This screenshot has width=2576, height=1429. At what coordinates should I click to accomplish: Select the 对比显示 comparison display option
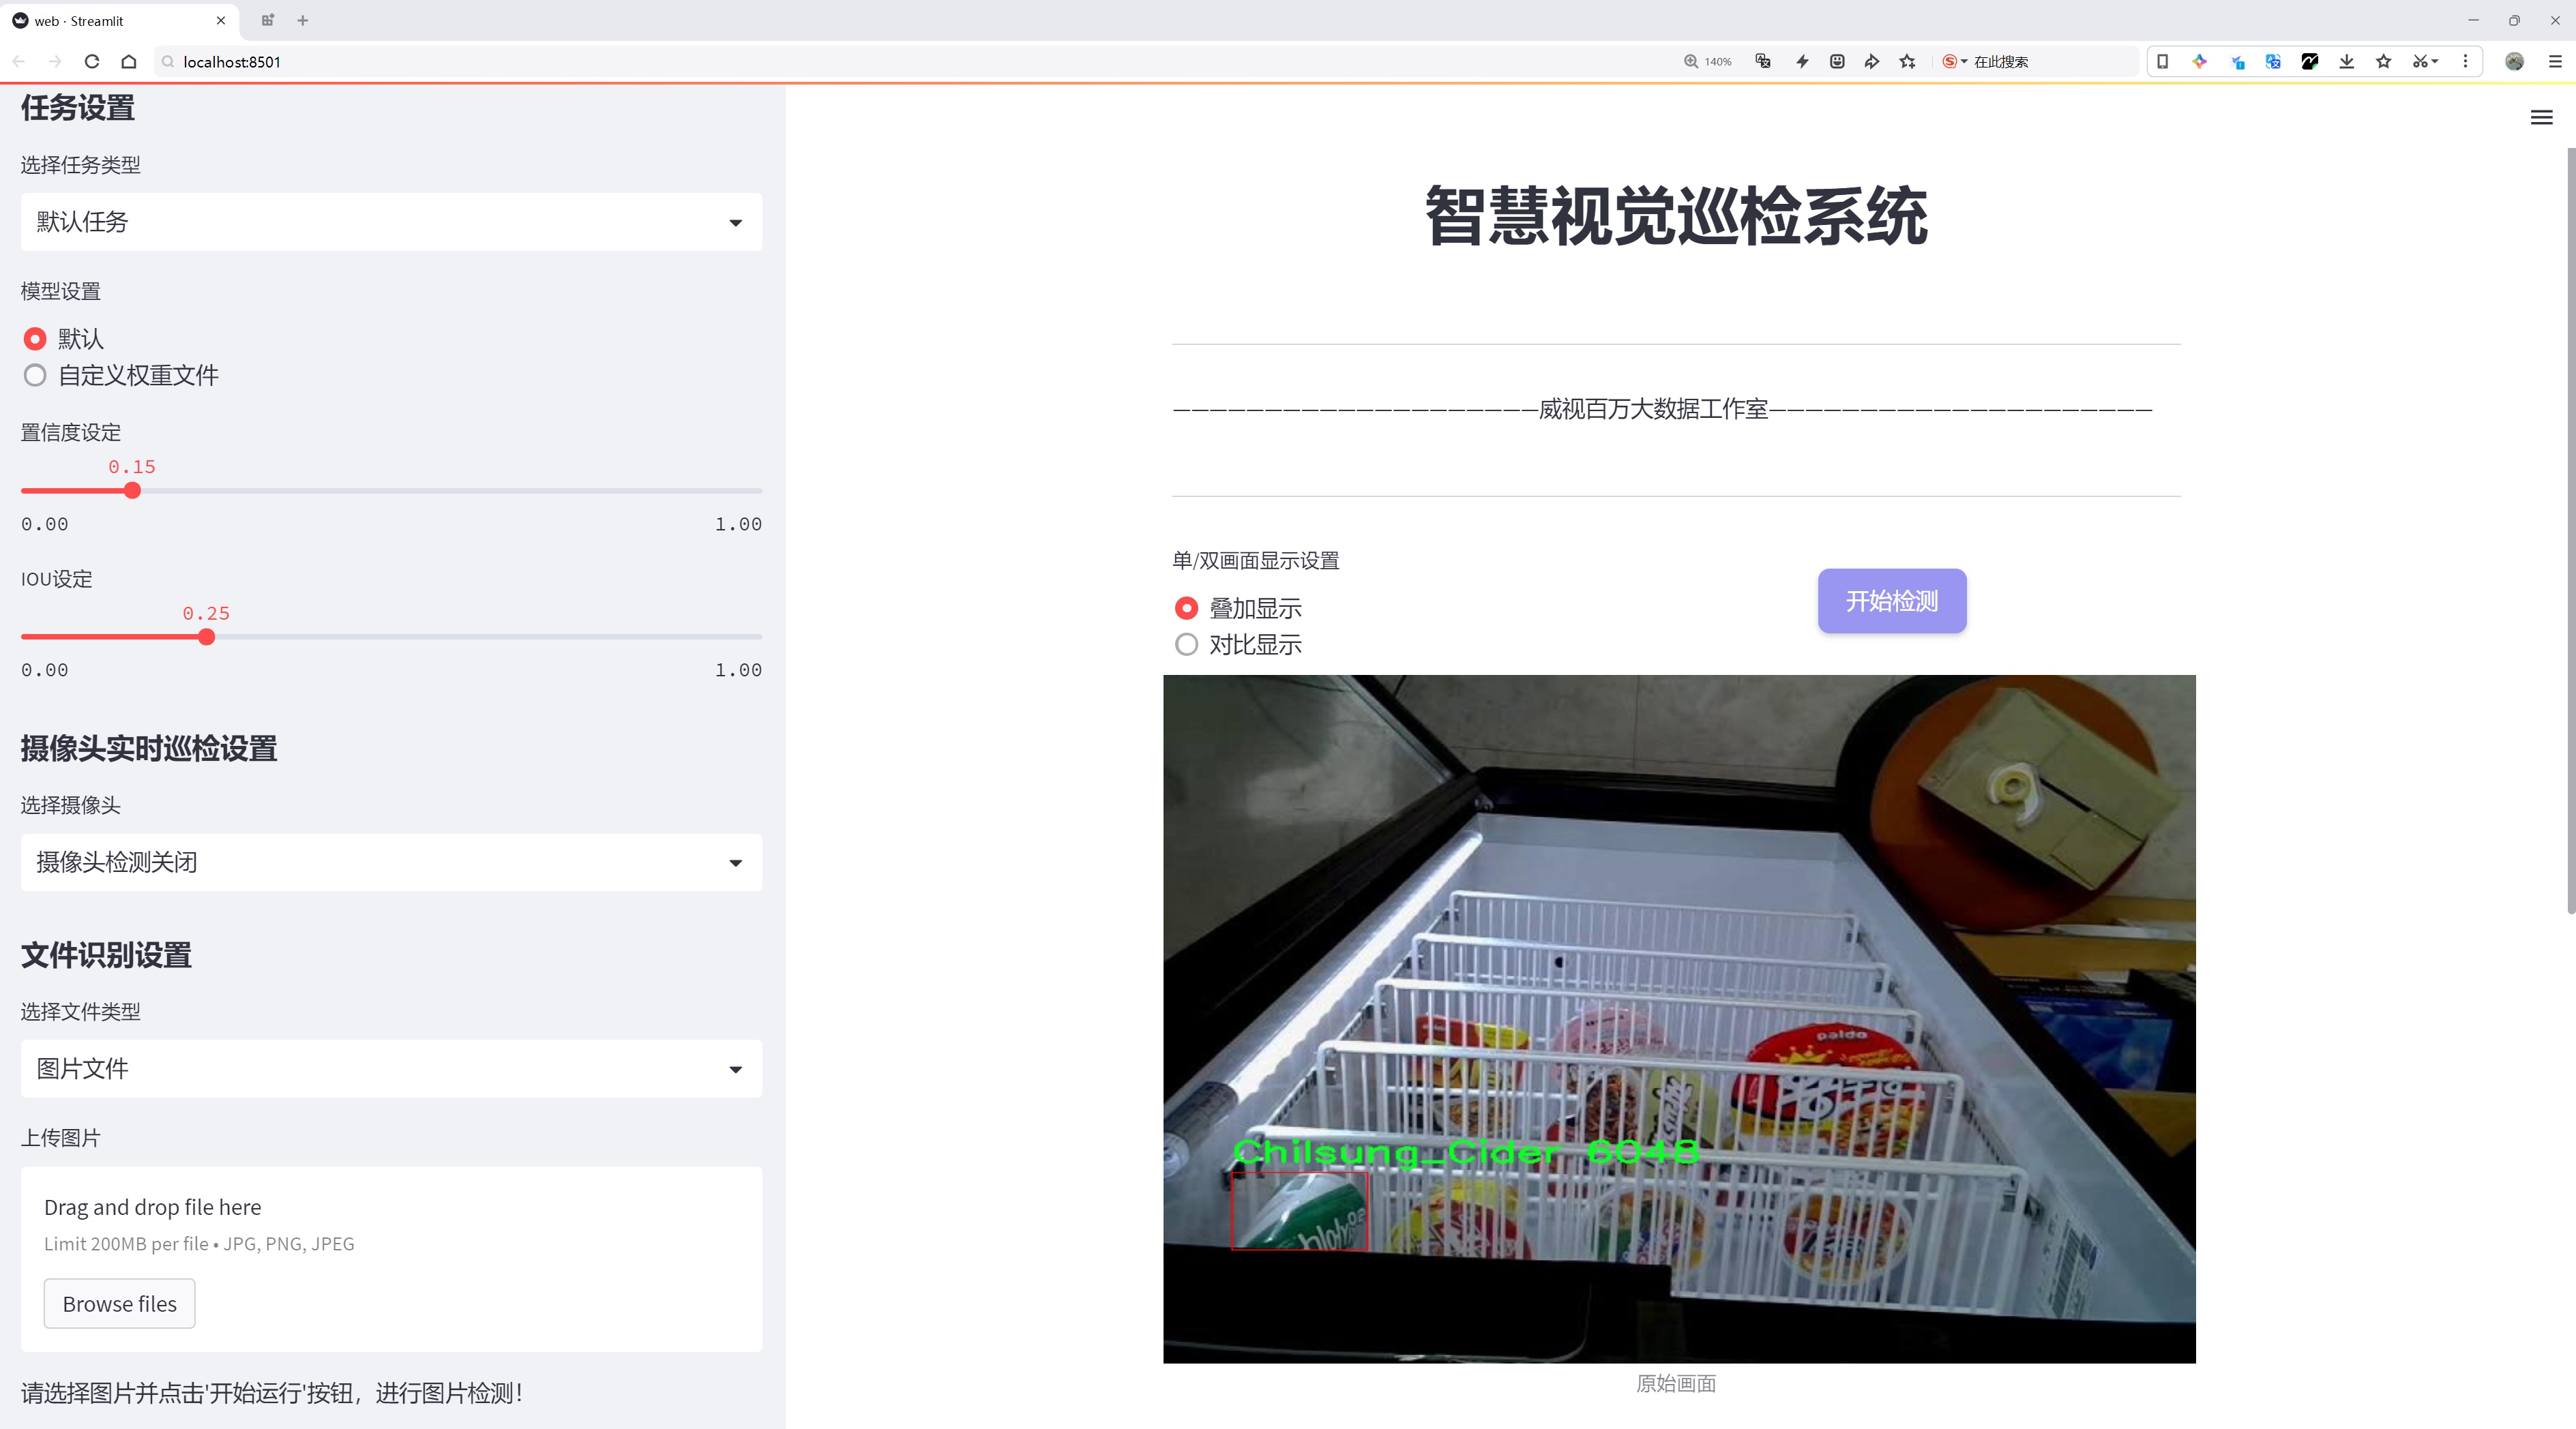tap(1186, 644)
